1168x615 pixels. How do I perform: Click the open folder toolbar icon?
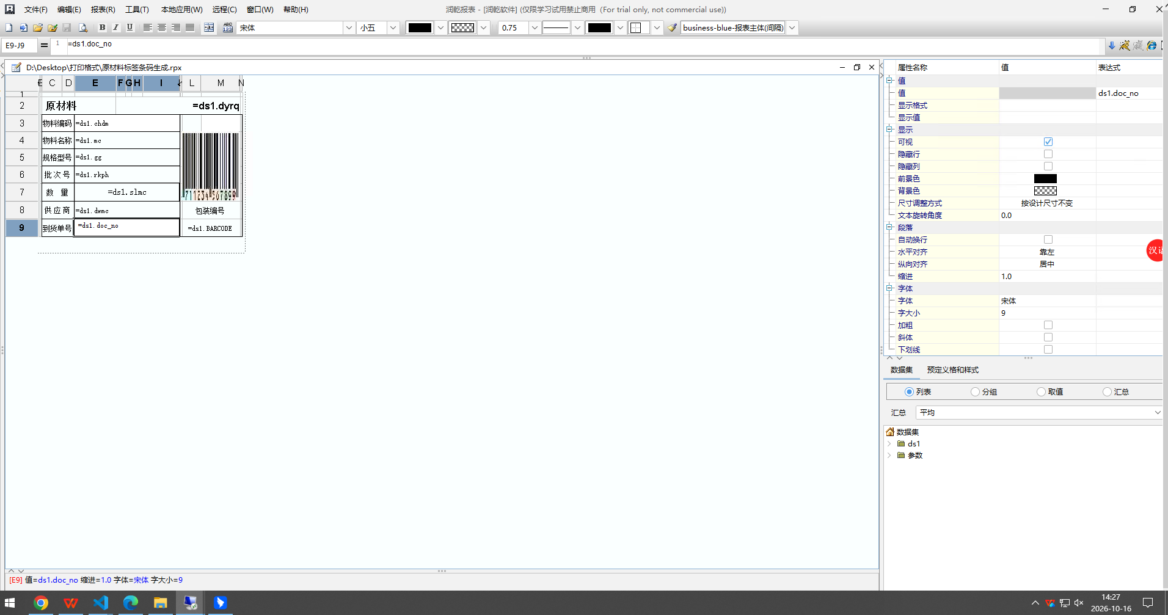[x=38, y=27]
